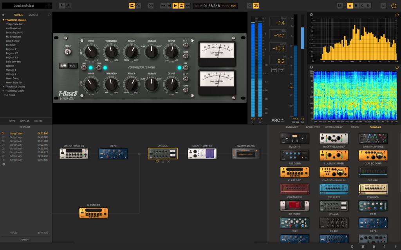Screen dimensions: 401x250
Task: Remove DYNA-MU using the X icon
Action: 169,161
